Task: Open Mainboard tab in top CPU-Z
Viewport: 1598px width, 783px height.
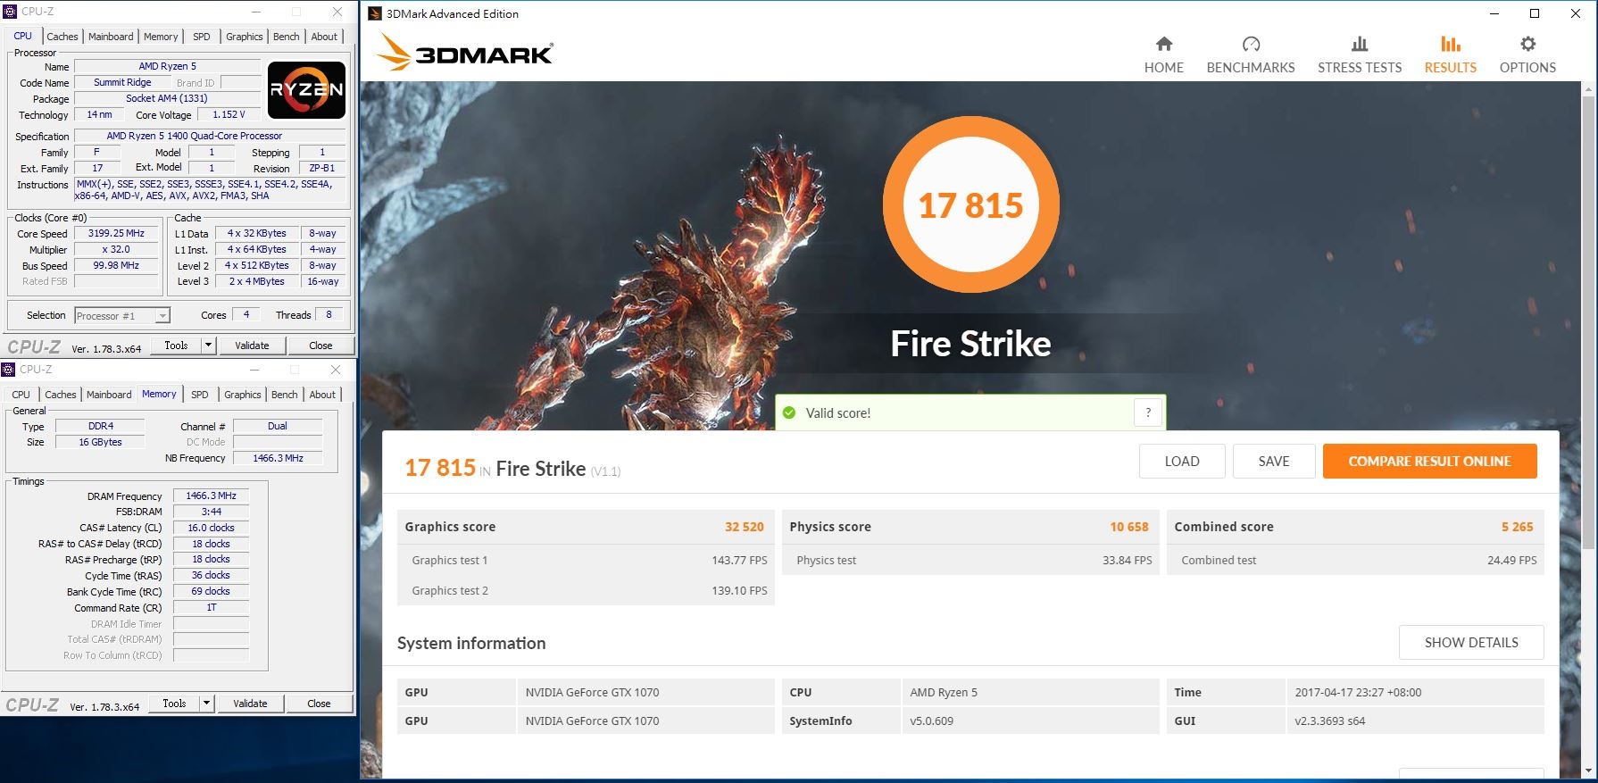Action: [x=111, y=37]
